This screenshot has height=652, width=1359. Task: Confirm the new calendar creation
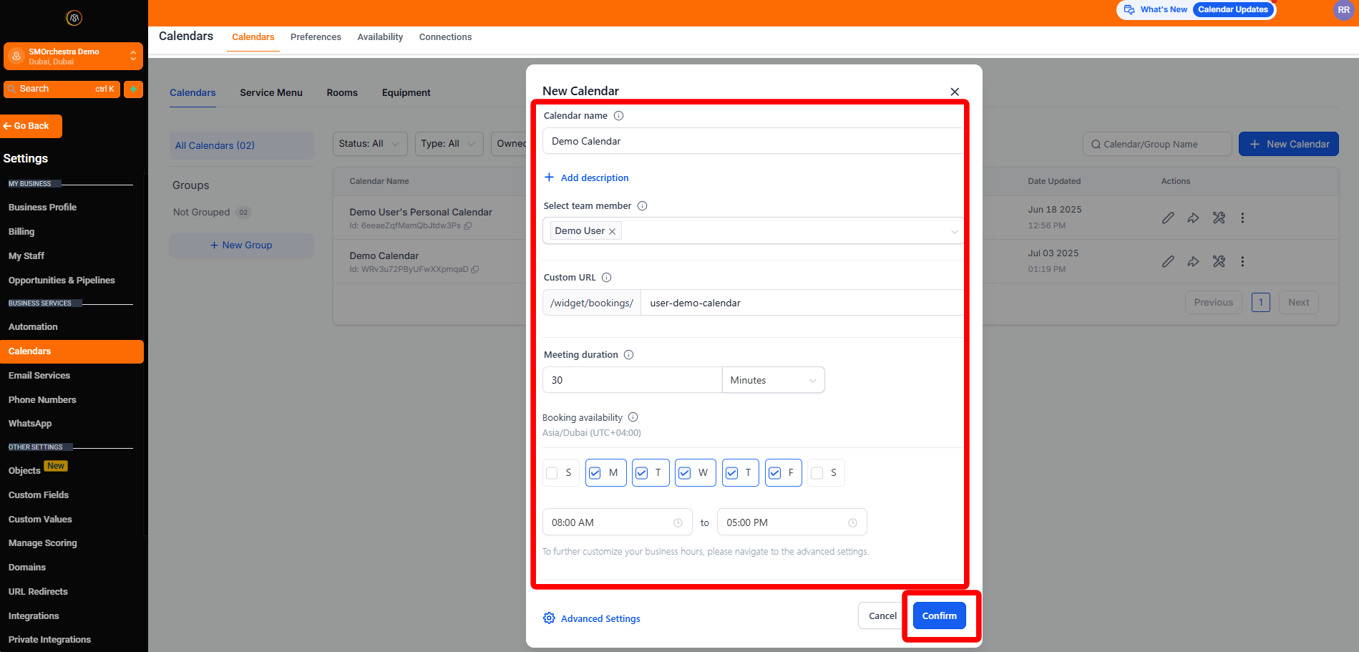(938, 615)
